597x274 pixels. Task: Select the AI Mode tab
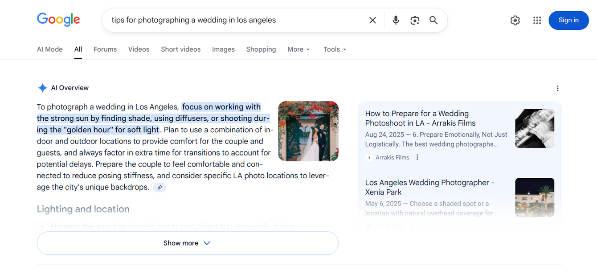[x=49, y=49]
